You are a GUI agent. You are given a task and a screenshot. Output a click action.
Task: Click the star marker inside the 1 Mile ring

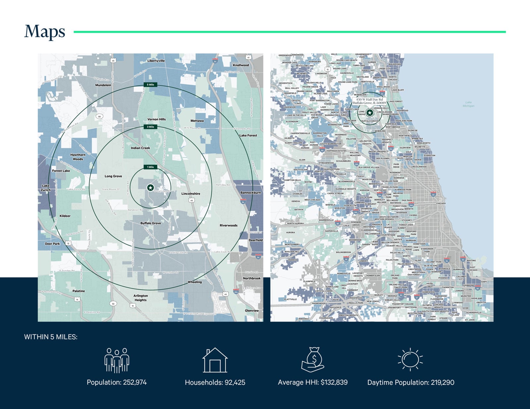pyautogui.click(x=150, y=188)
